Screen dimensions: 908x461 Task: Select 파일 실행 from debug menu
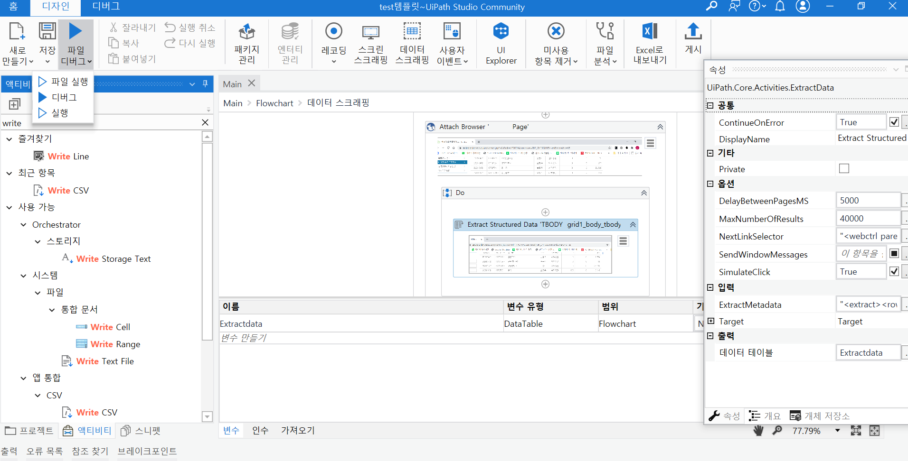pyautogui.click(x=63, y=82)
